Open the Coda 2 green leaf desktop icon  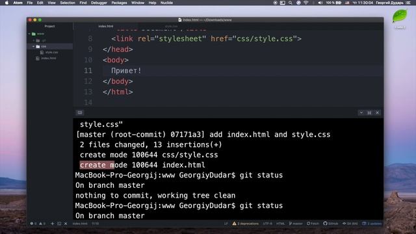click(400, 16)
